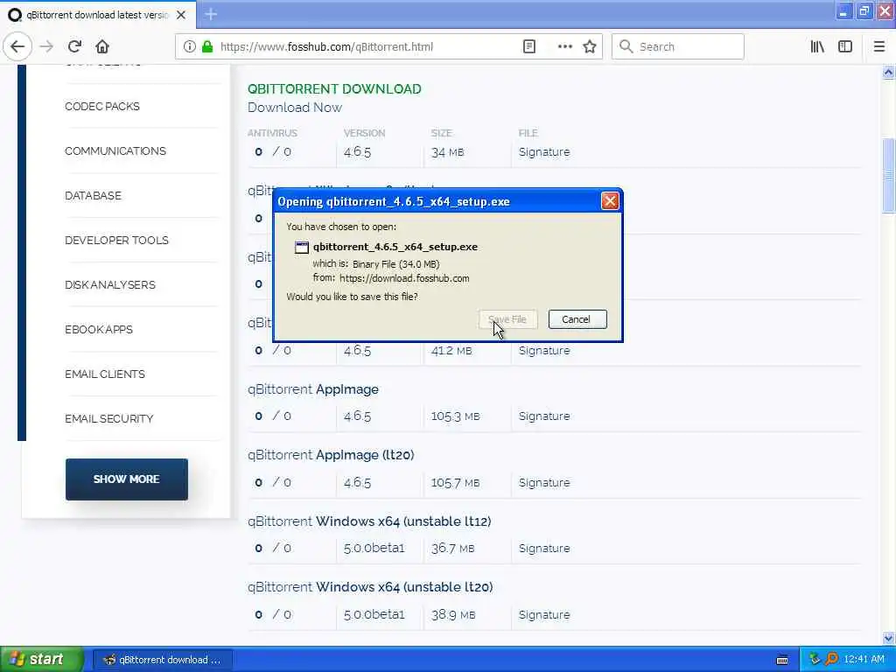Download qBittorrent Windows x64 (unstable lt12)
The width and height of the screenshot is (896, 672).
(x=369, y=521)
